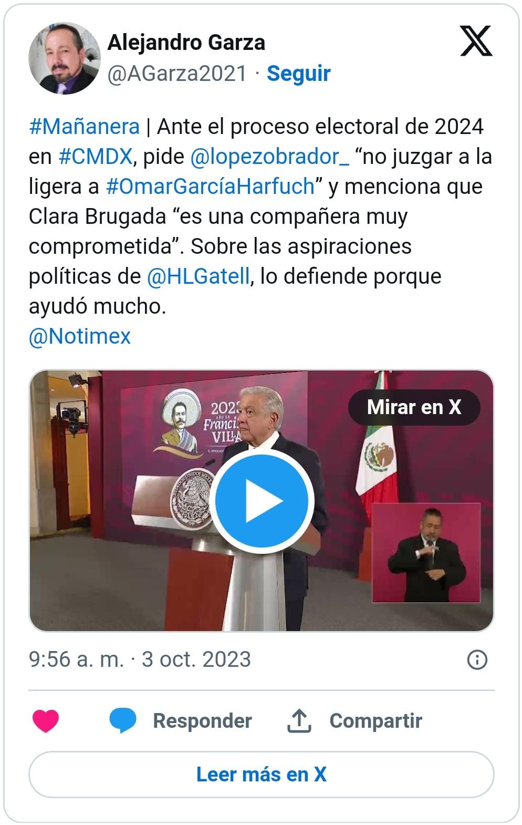Open the @HLGatell mention
The image size is (522, 825).
coord(198,276)
